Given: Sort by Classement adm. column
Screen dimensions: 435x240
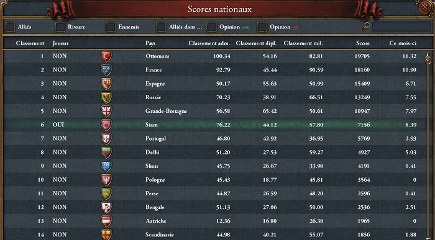Looking at the screenshot, I should [209, 43].
